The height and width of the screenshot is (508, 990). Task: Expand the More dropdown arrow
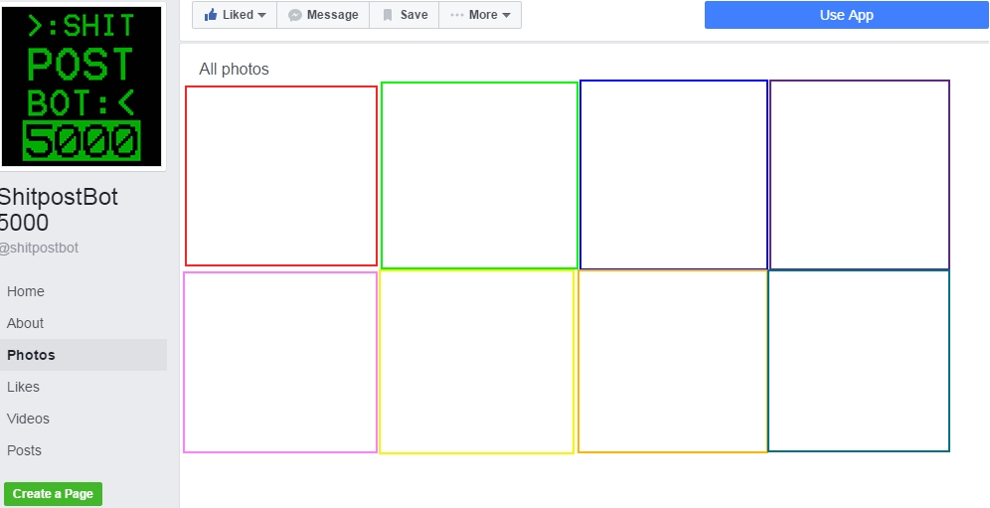[x=506, y=15]
